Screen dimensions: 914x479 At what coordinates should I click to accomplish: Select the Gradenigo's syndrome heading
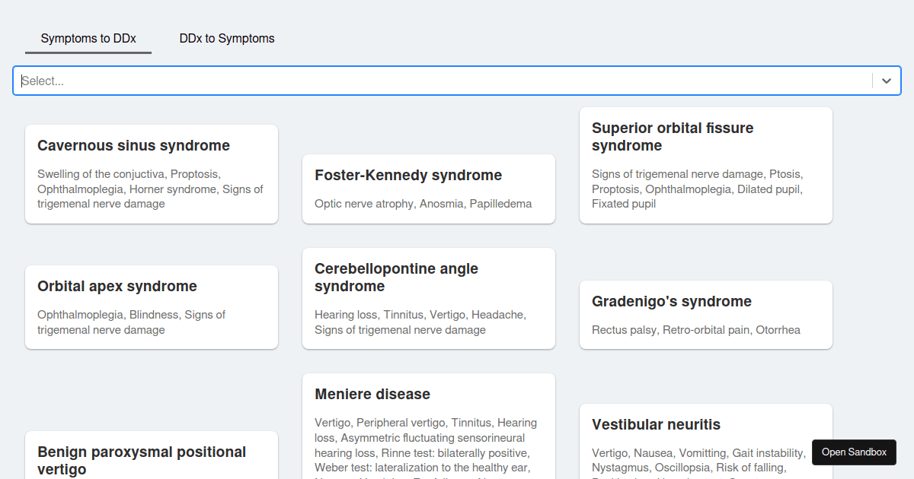pos(672,301)
